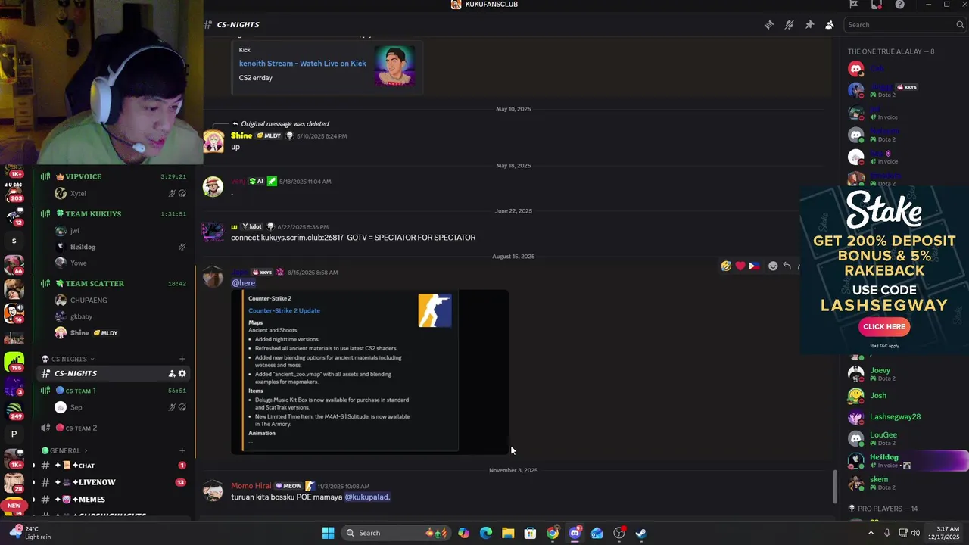Show hidden tray icons chevron
Screen dimensions: 969x545
click(x=871, y=533)
